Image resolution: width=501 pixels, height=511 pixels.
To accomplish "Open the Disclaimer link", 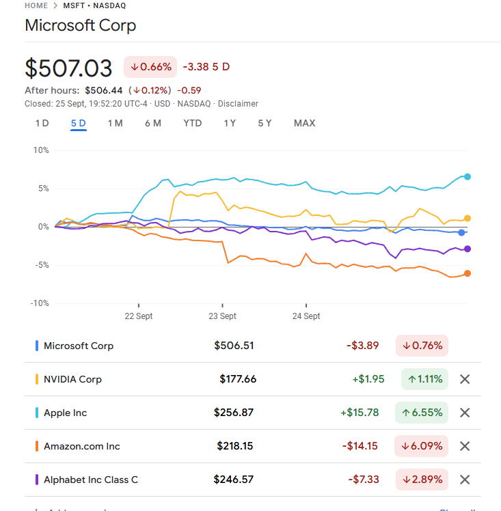I will click(x=238, y=104).
